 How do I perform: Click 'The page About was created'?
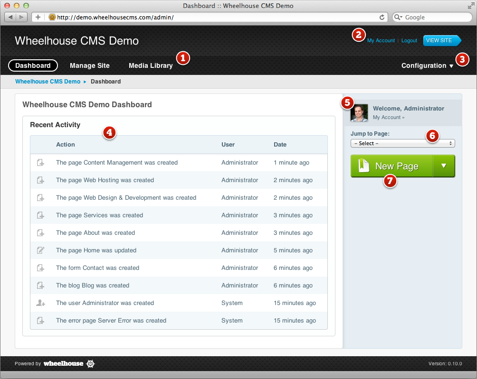pos(95,233)
